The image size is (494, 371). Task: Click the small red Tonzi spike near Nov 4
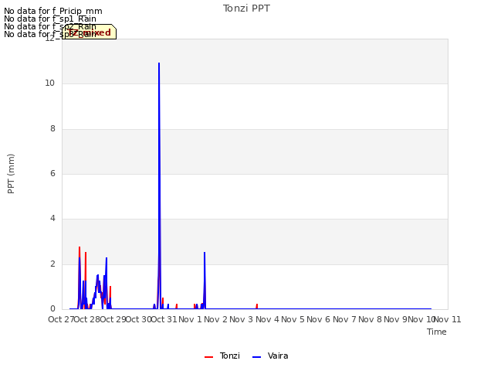click(x=257, y=305)
